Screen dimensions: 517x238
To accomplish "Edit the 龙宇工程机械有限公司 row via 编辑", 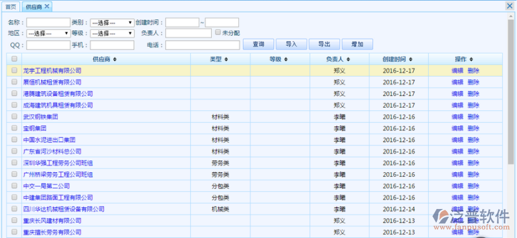I will click(x=458, y=71).
